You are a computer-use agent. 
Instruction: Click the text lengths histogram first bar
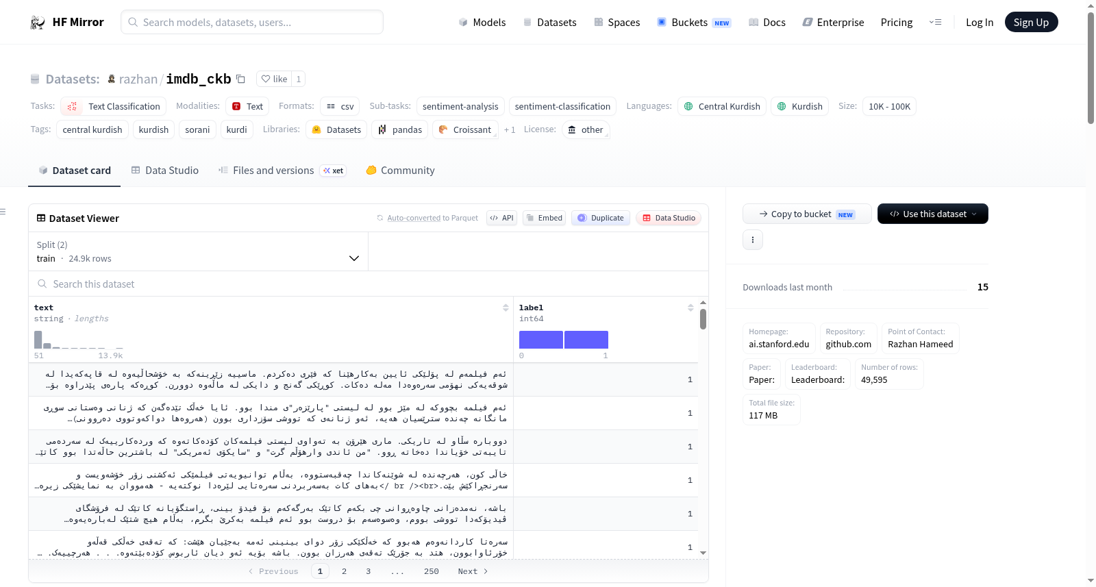point(38,340)
